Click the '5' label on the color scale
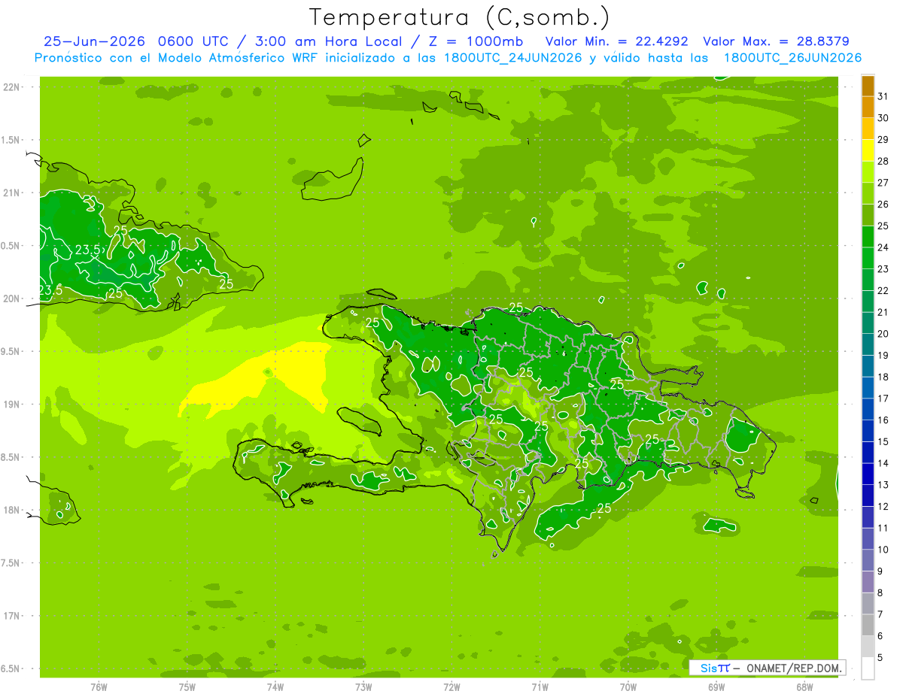The image size is (903, 697). [x=880, y=658]
